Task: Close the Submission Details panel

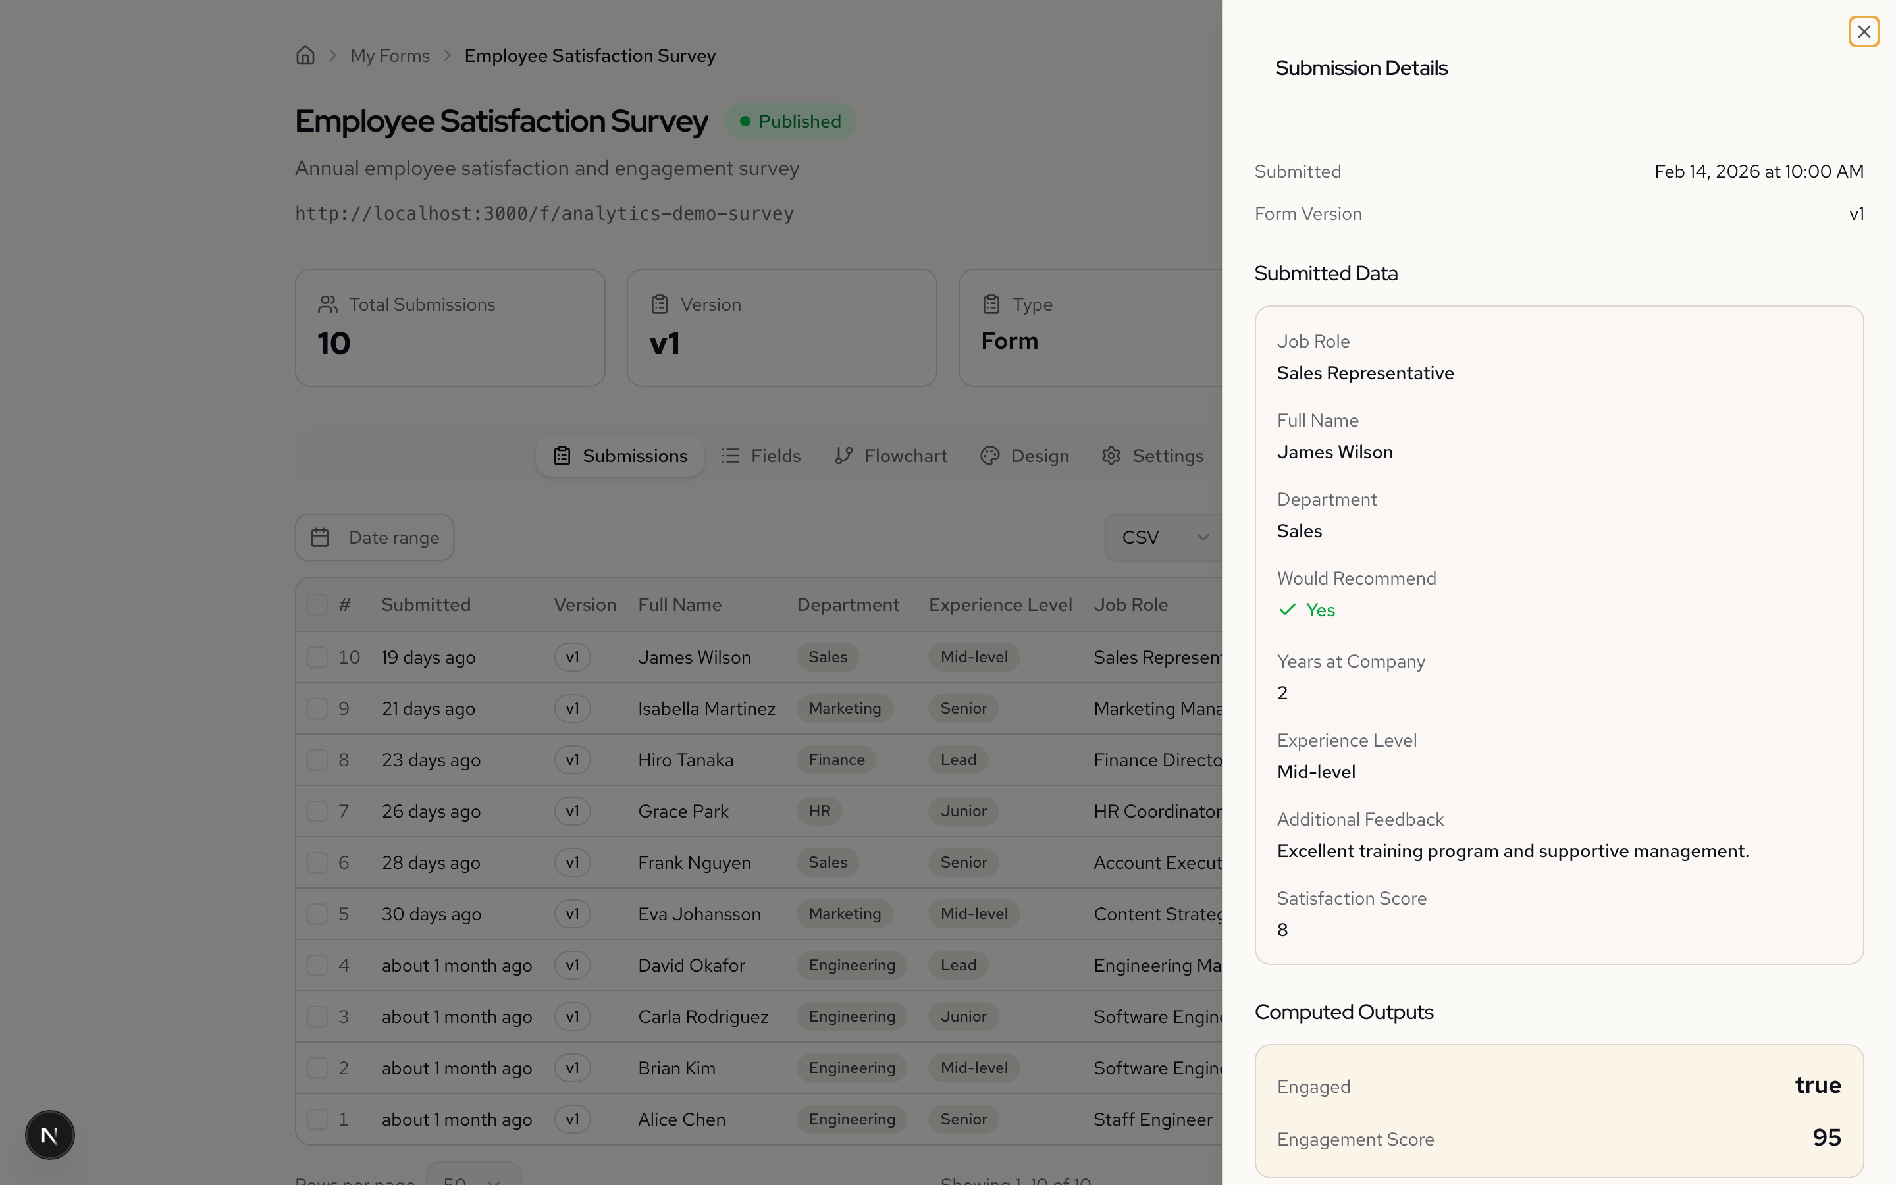Action: tap(1864, 32)
